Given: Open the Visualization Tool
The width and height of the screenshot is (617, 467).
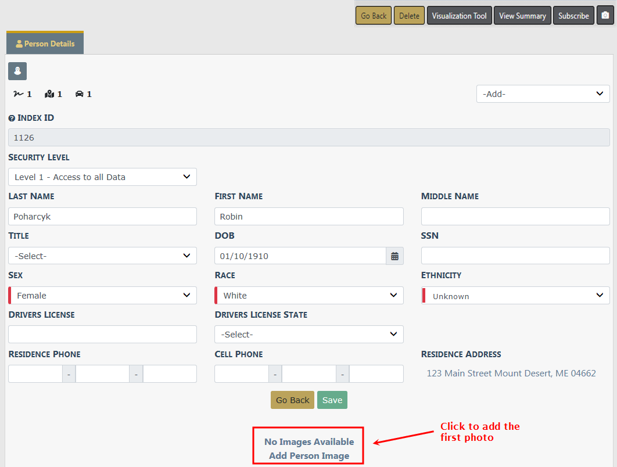Looking at the screenshot, I should click(459, 16).
